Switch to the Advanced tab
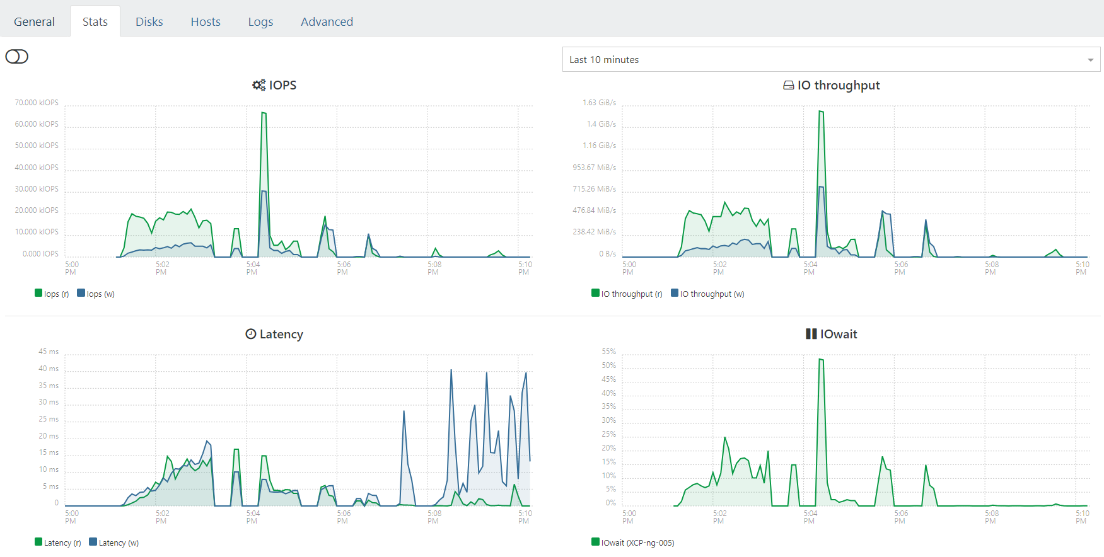This screenshot has height=557, width=1104. click(x=327, y=21)
